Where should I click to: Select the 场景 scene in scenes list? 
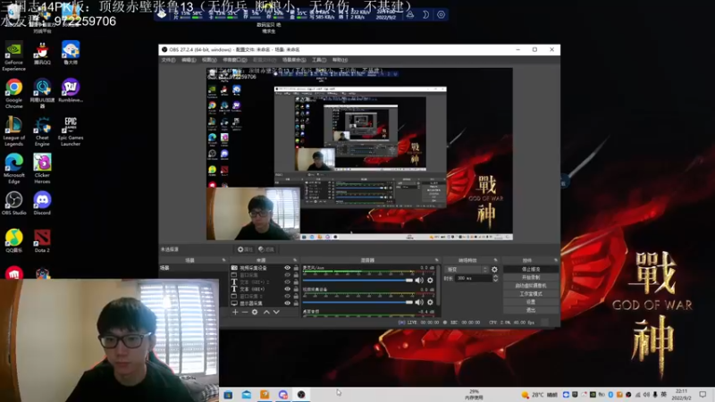tap(193, 268)
